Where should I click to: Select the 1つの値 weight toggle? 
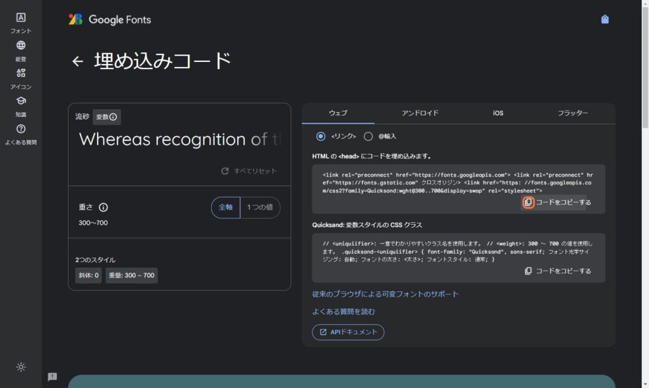(x=260, y=208)
